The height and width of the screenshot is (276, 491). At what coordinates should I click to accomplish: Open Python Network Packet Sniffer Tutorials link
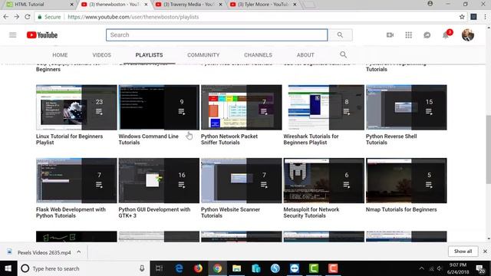(x=229, y=140)
